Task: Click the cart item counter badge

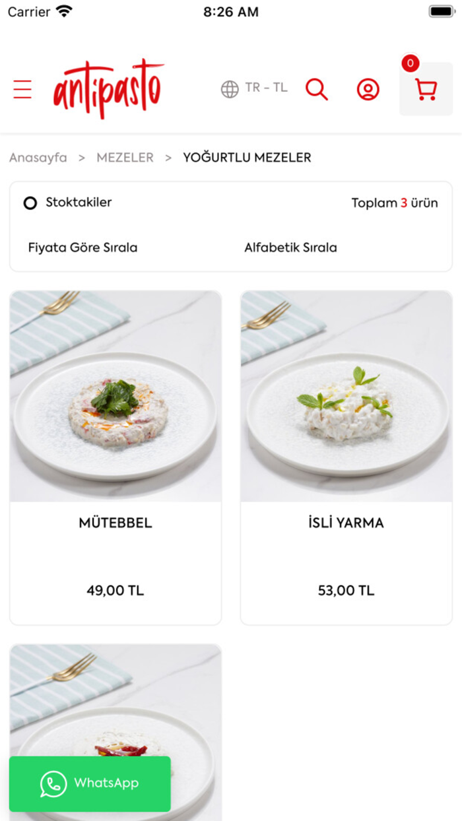Action: [410, 64]
